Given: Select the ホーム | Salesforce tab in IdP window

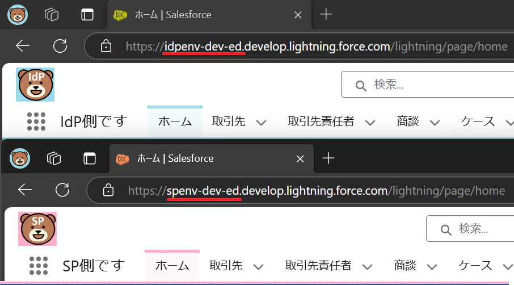Looking at the screenshot, I should 209,15.
